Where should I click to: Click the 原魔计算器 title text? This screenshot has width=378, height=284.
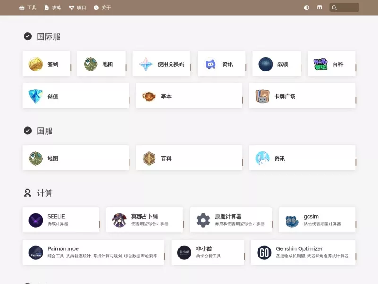point(228,216)
